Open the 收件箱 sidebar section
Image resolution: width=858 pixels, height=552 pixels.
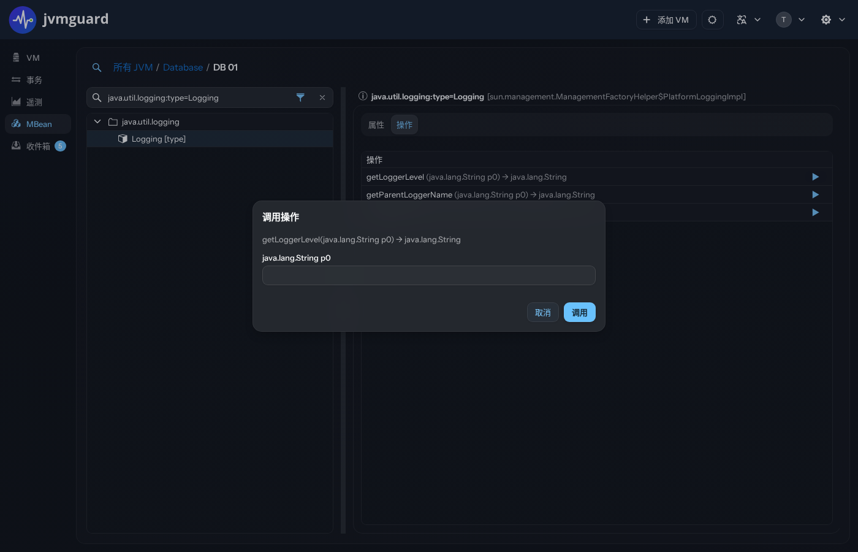[38, 146]
